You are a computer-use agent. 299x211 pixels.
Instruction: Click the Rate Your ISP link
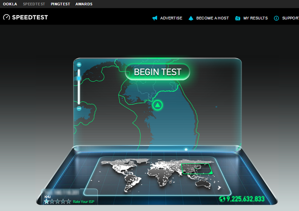pyautogui.click(x=84, y=201)
